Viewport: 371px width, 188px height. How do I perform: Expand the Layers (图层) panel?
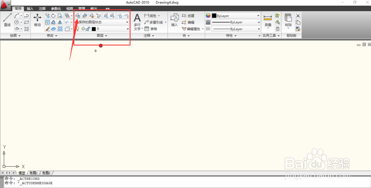pyautogui.click(x=102, y=36)
